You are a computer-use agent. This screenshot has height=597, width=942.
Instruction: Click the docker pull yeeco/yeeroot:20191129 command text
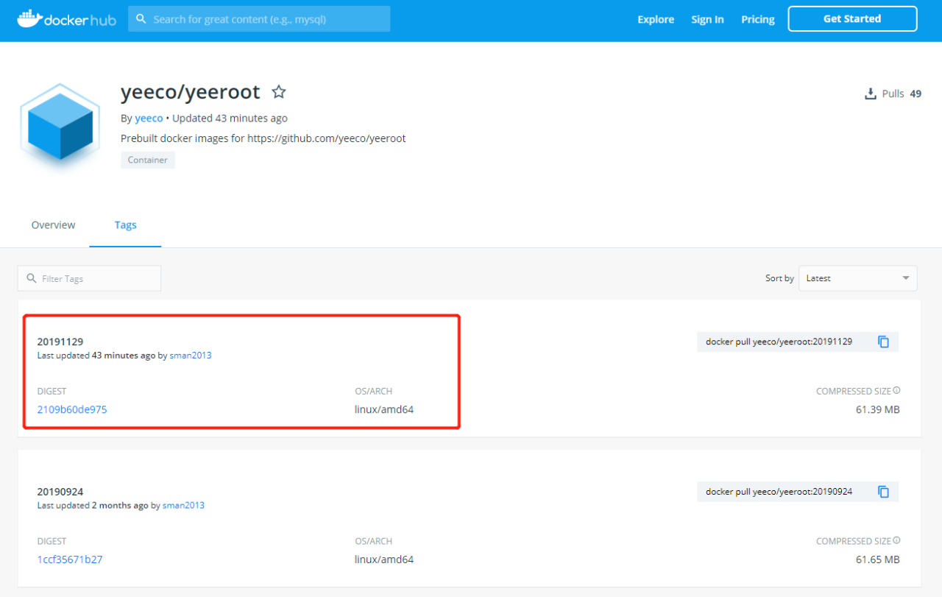(779, 342)
